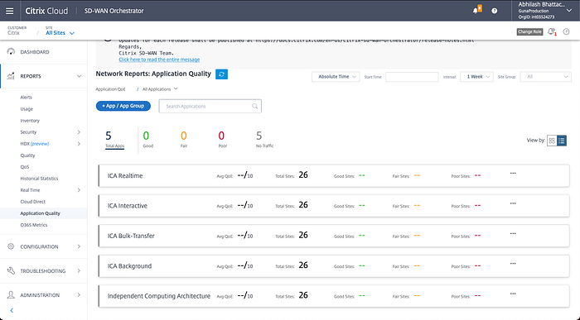
Task: Open the All Applications breadcrumb dropdown
Action: click(x=160, y=89)
